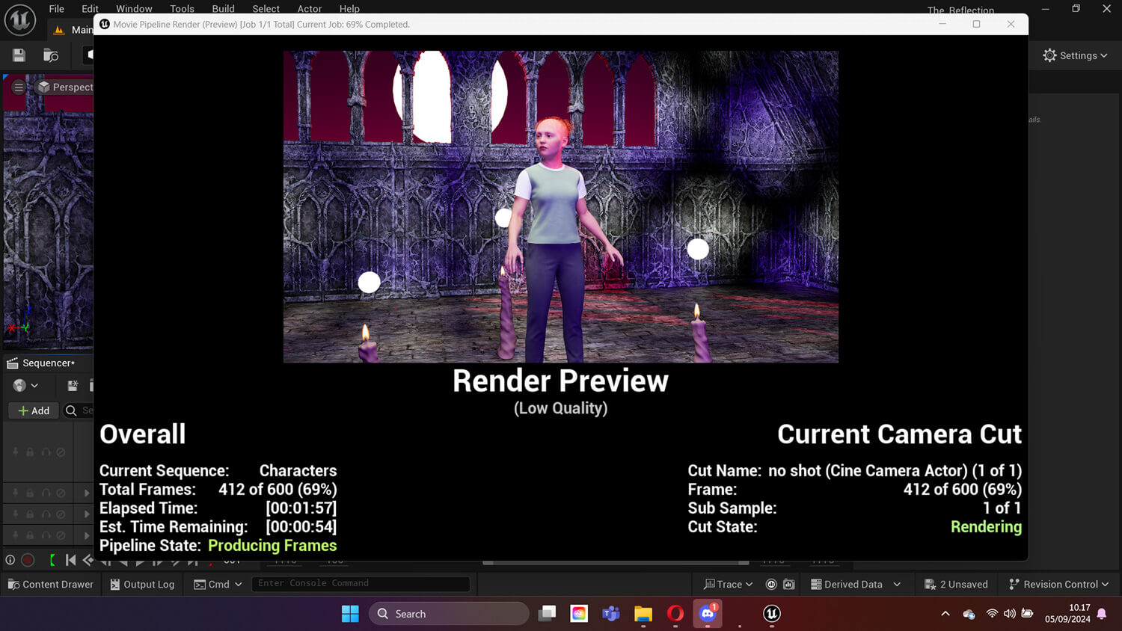Click the Sequencer render movie clapper icon
The height and width of the screenshot is (631, 1122).
coord(73,386)
